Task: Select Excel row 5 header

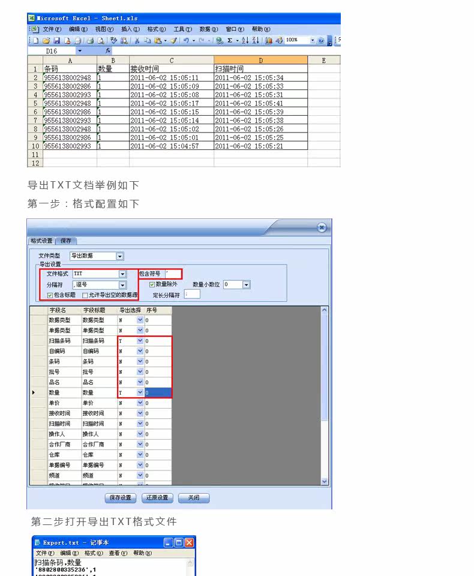Action: click(x=35, y=103)
